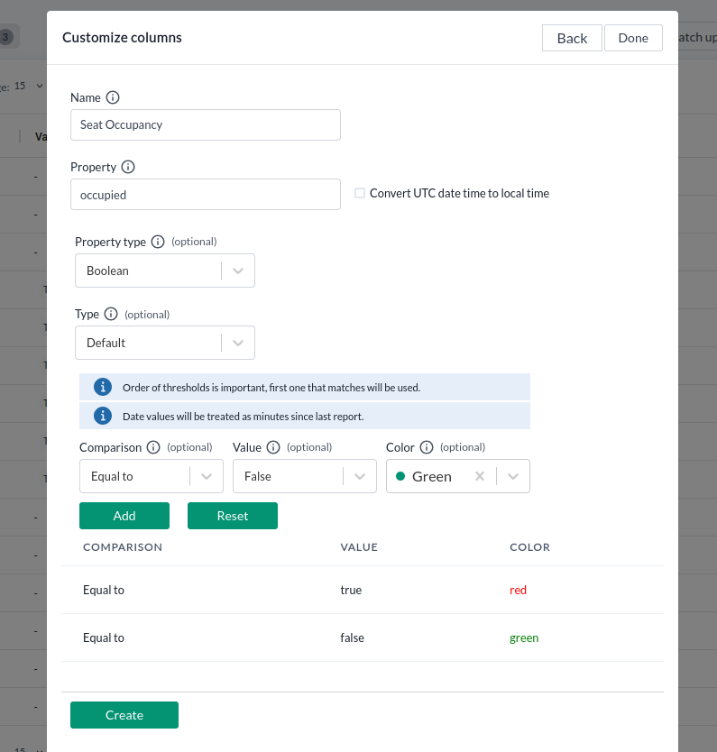Click the Color label info icon
The width and height of the screenshot is (717, 752).
click(x=427, y=447)
